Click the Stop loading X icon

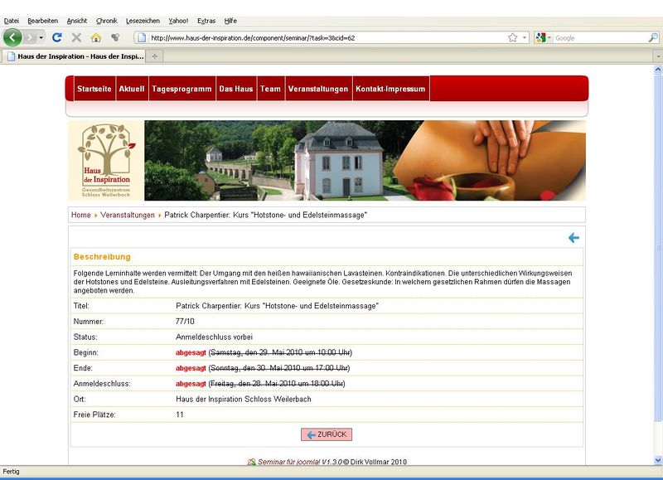pyautogui.click(x=76, y=37)
